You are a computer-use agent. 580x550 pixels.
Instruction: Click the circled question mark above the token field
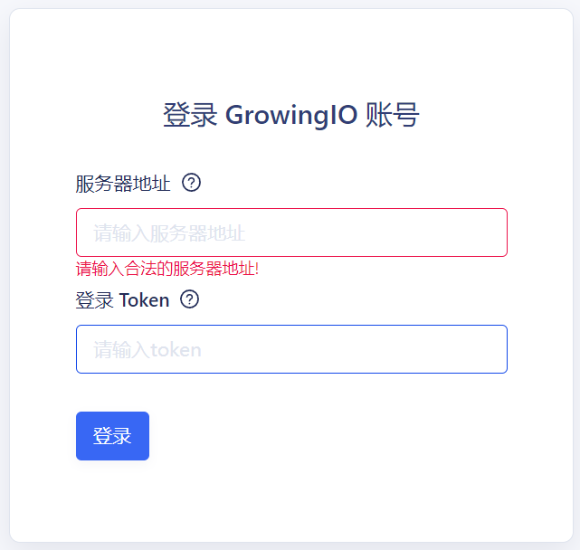[x=189, y=299]
